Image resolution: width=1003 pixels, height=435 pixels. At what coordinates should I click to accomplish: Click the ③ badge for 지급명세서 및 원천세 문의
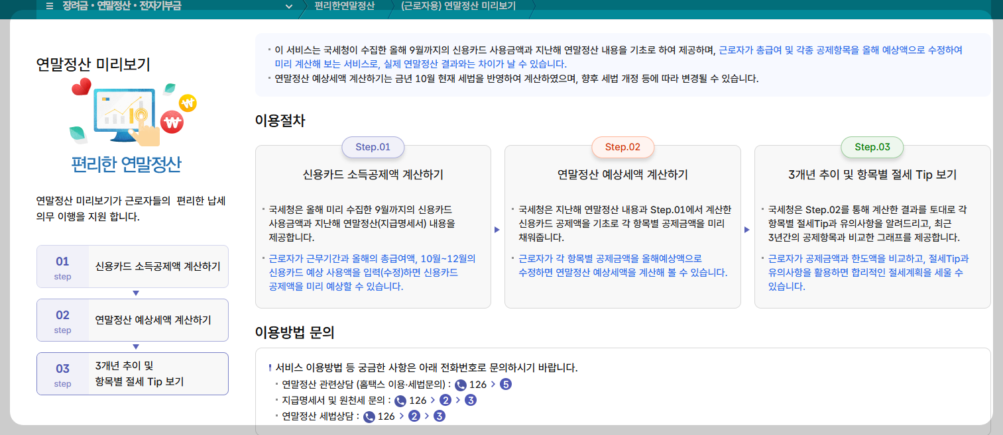(x=471, y=401)
